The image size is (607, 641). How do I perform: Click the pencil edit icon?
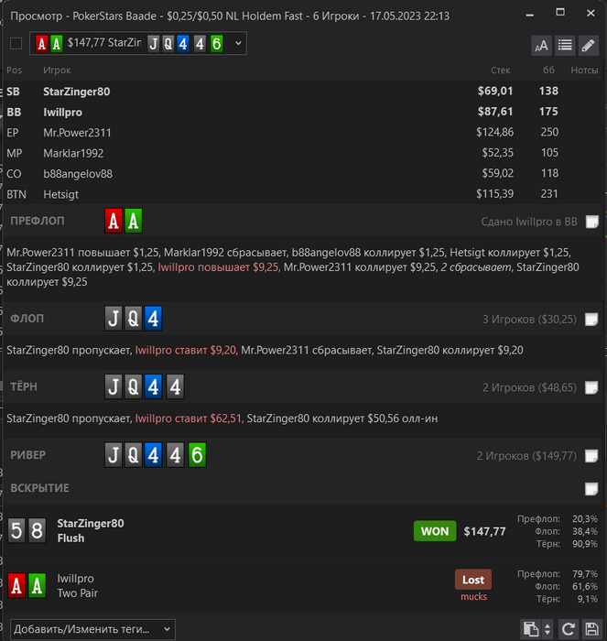(x=588, y=45)
